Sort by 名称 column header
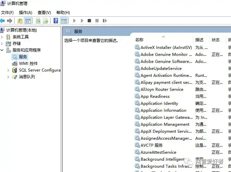This screenshot has width=231, height=172. (139, 40)
